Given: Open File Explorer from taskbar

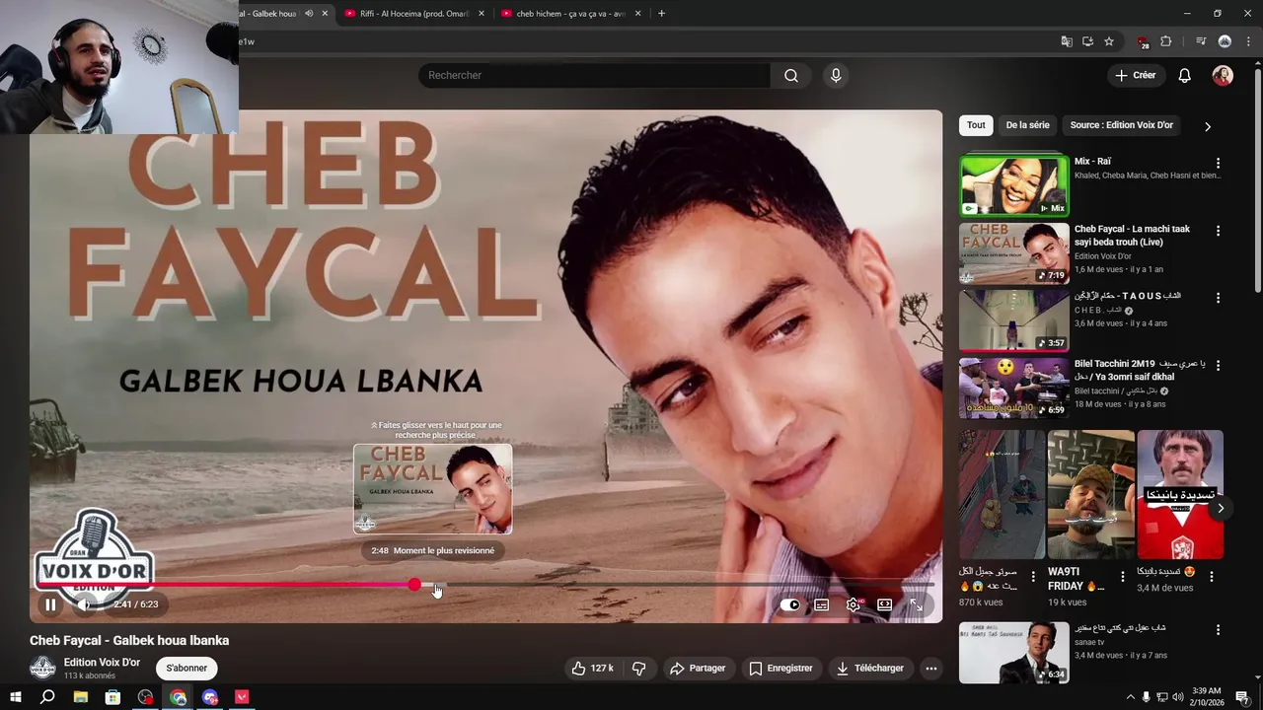Looking at the screenshot, I should pos(81,697).
